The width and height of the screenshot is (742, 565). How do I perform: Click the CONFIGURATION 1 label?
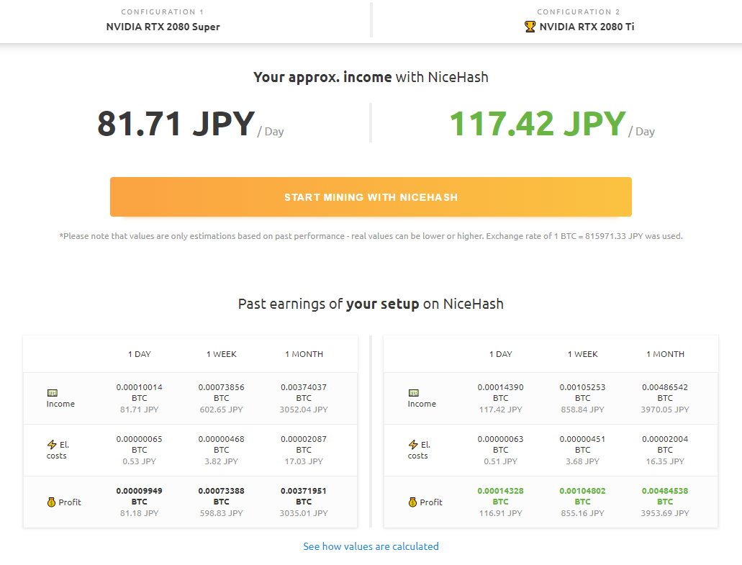(x=163, y=12)
